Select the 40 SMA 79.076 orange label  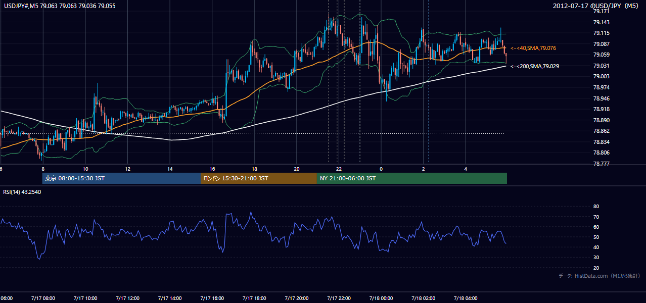click(x=533, y=48)
